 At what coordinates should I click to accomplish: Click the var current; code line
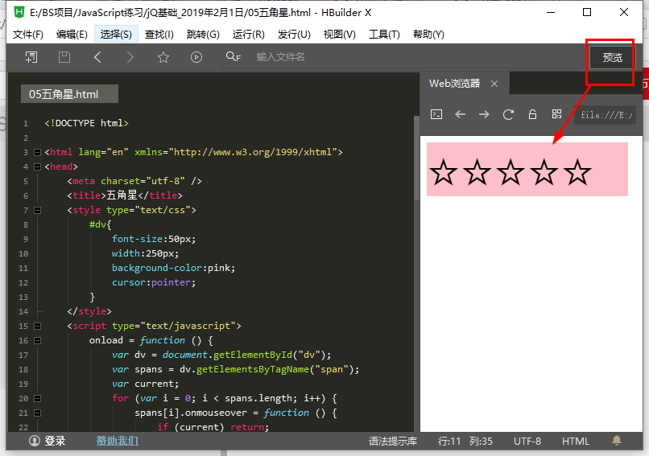coord(145,384)
